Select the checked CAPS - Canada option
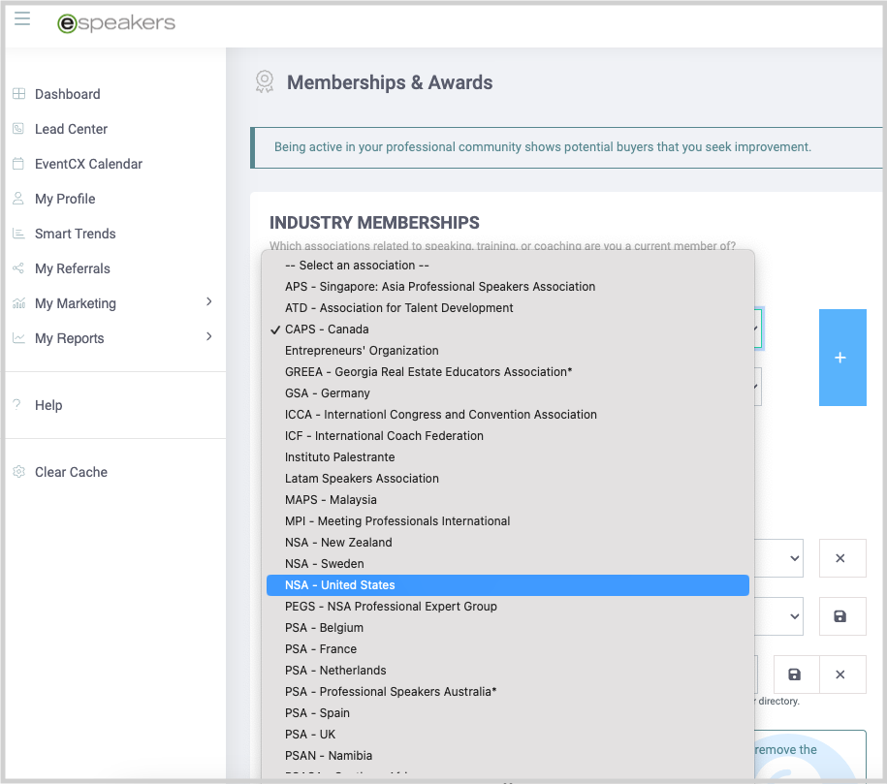Viewport: 887px width, 784px height. [507, 329]
